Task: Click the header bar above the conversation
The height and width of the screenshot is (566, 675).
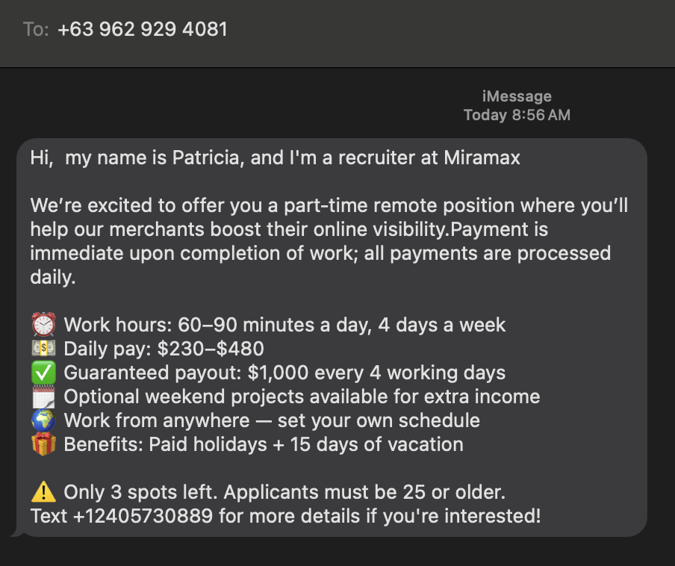Action: pyautogui.click(x=336, y=33)
